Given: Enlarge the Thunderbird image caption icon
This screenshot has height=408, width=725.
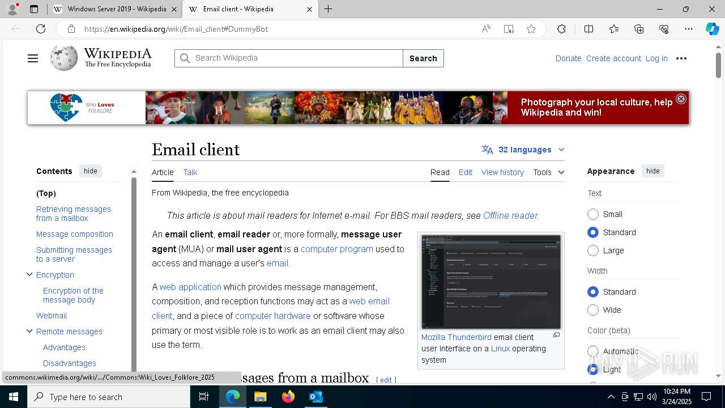Looking at the screenshot, I should pos(556,335).
